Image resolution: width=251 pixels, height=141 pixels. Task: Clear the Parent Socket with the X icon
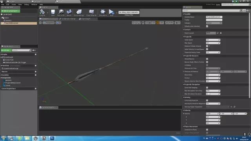[221, 33]
